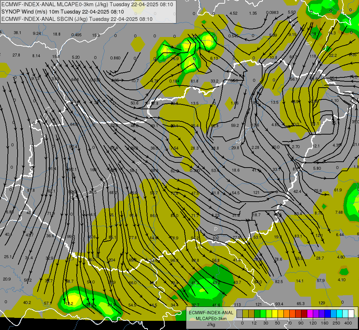Click the map value '38.1'
Screen dimensions: 359x330
[x=17, y=33]
